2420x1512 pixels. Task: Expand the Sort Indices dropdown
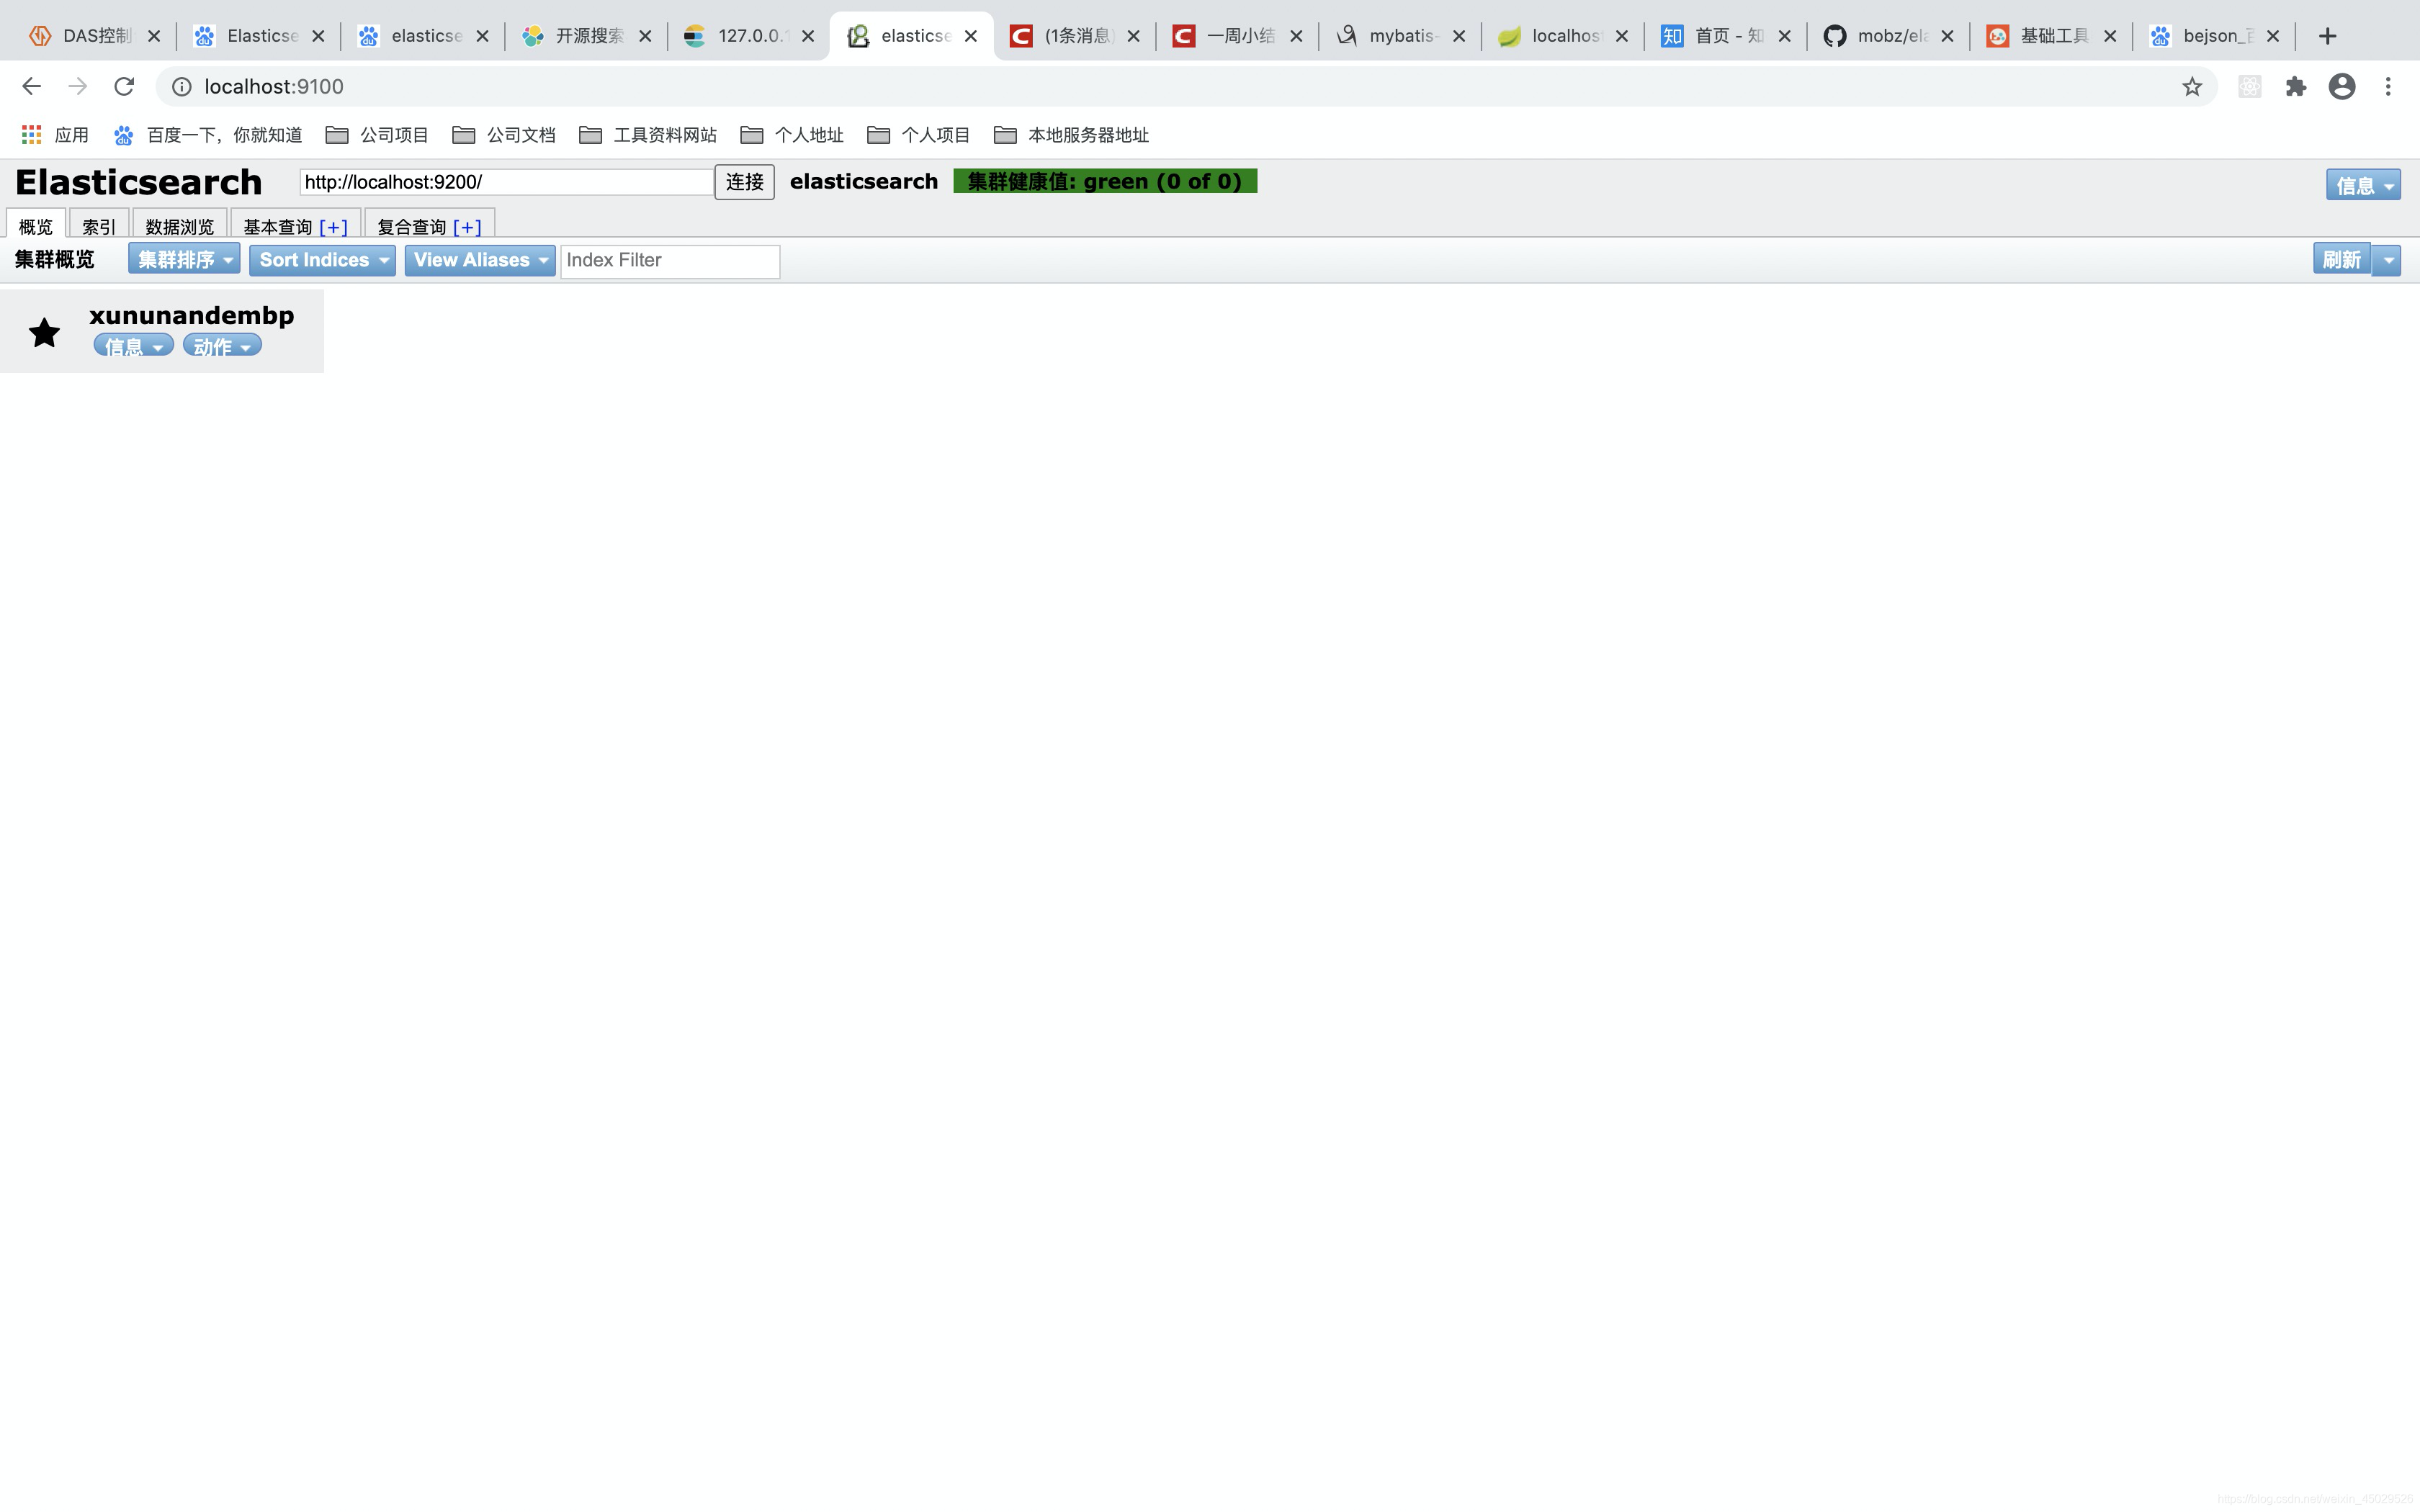(x=322, y=260)
